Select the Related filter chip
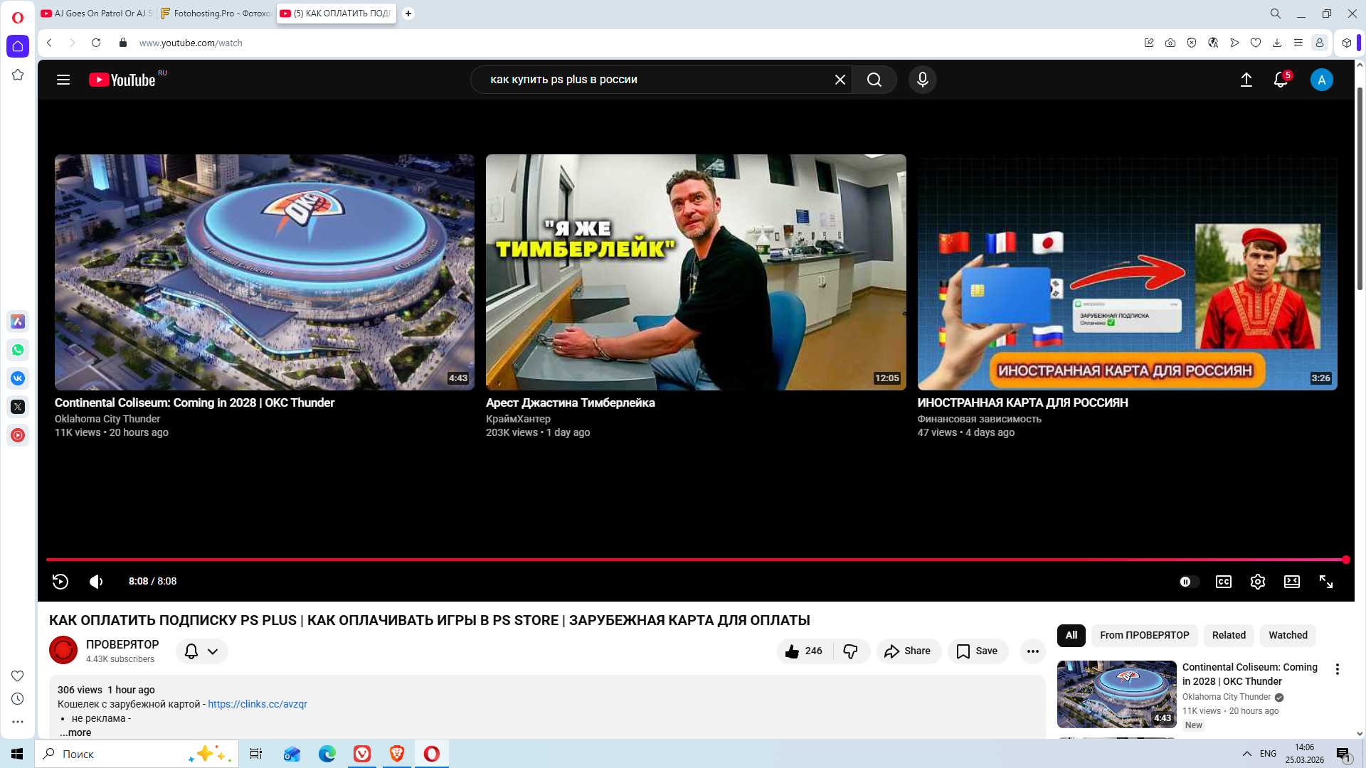The image size is (1366, 768). tap(1229, 636)
